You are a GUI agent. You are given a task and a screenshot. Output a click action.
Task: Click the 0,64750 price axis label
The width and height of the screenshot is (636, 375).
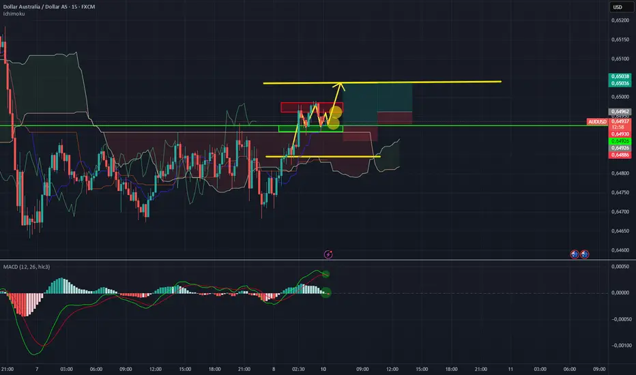pos(620,192)
